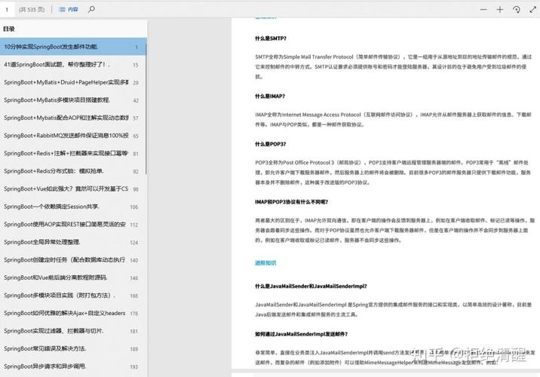Click the page number input field
The width and height of the screenshot is (540, 377).
click(8, 10)
